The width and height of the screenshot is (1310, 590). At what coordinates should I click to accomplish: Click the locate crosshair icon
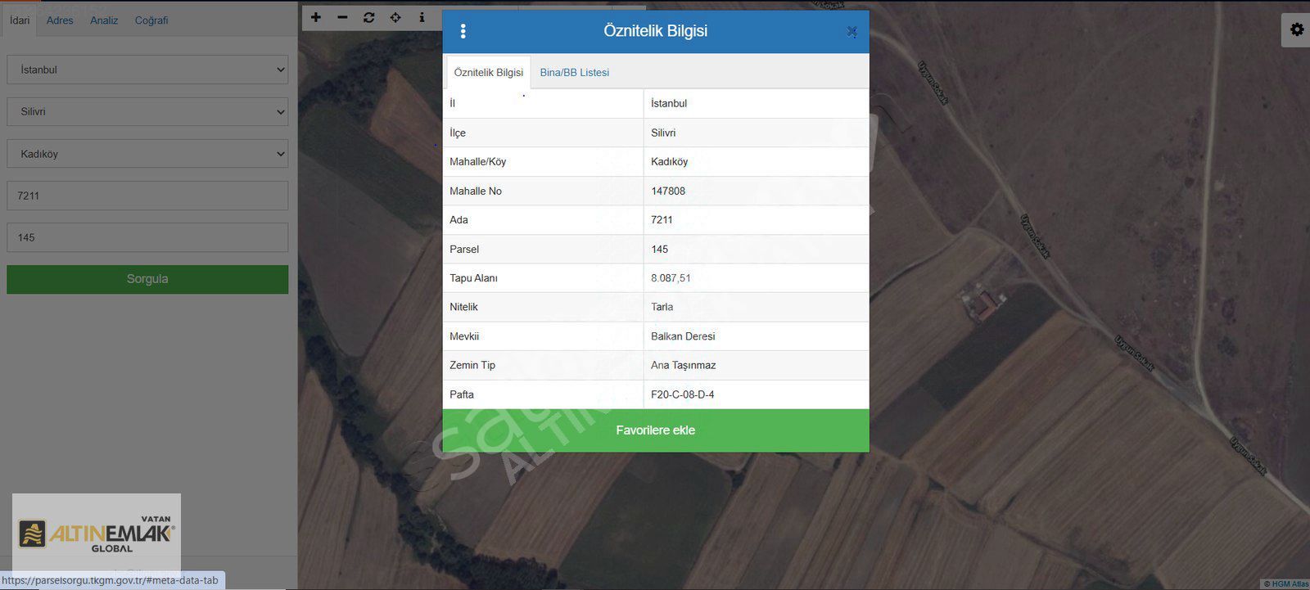(395, 17)
